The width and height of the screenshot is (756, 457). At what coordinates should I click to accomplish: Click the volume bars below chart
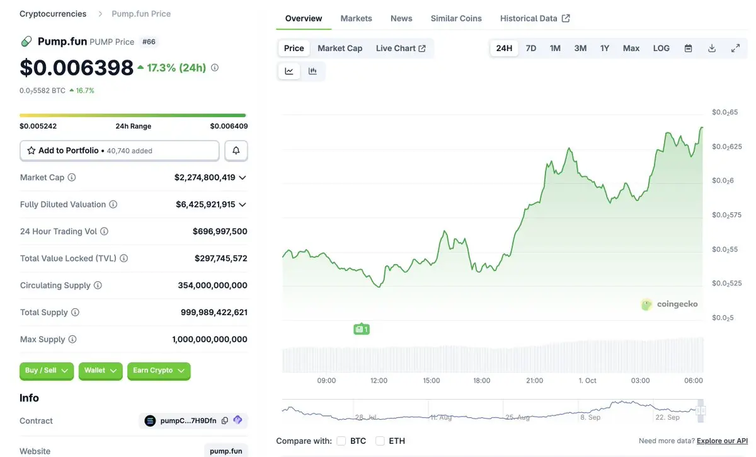(x=493, y=356)
